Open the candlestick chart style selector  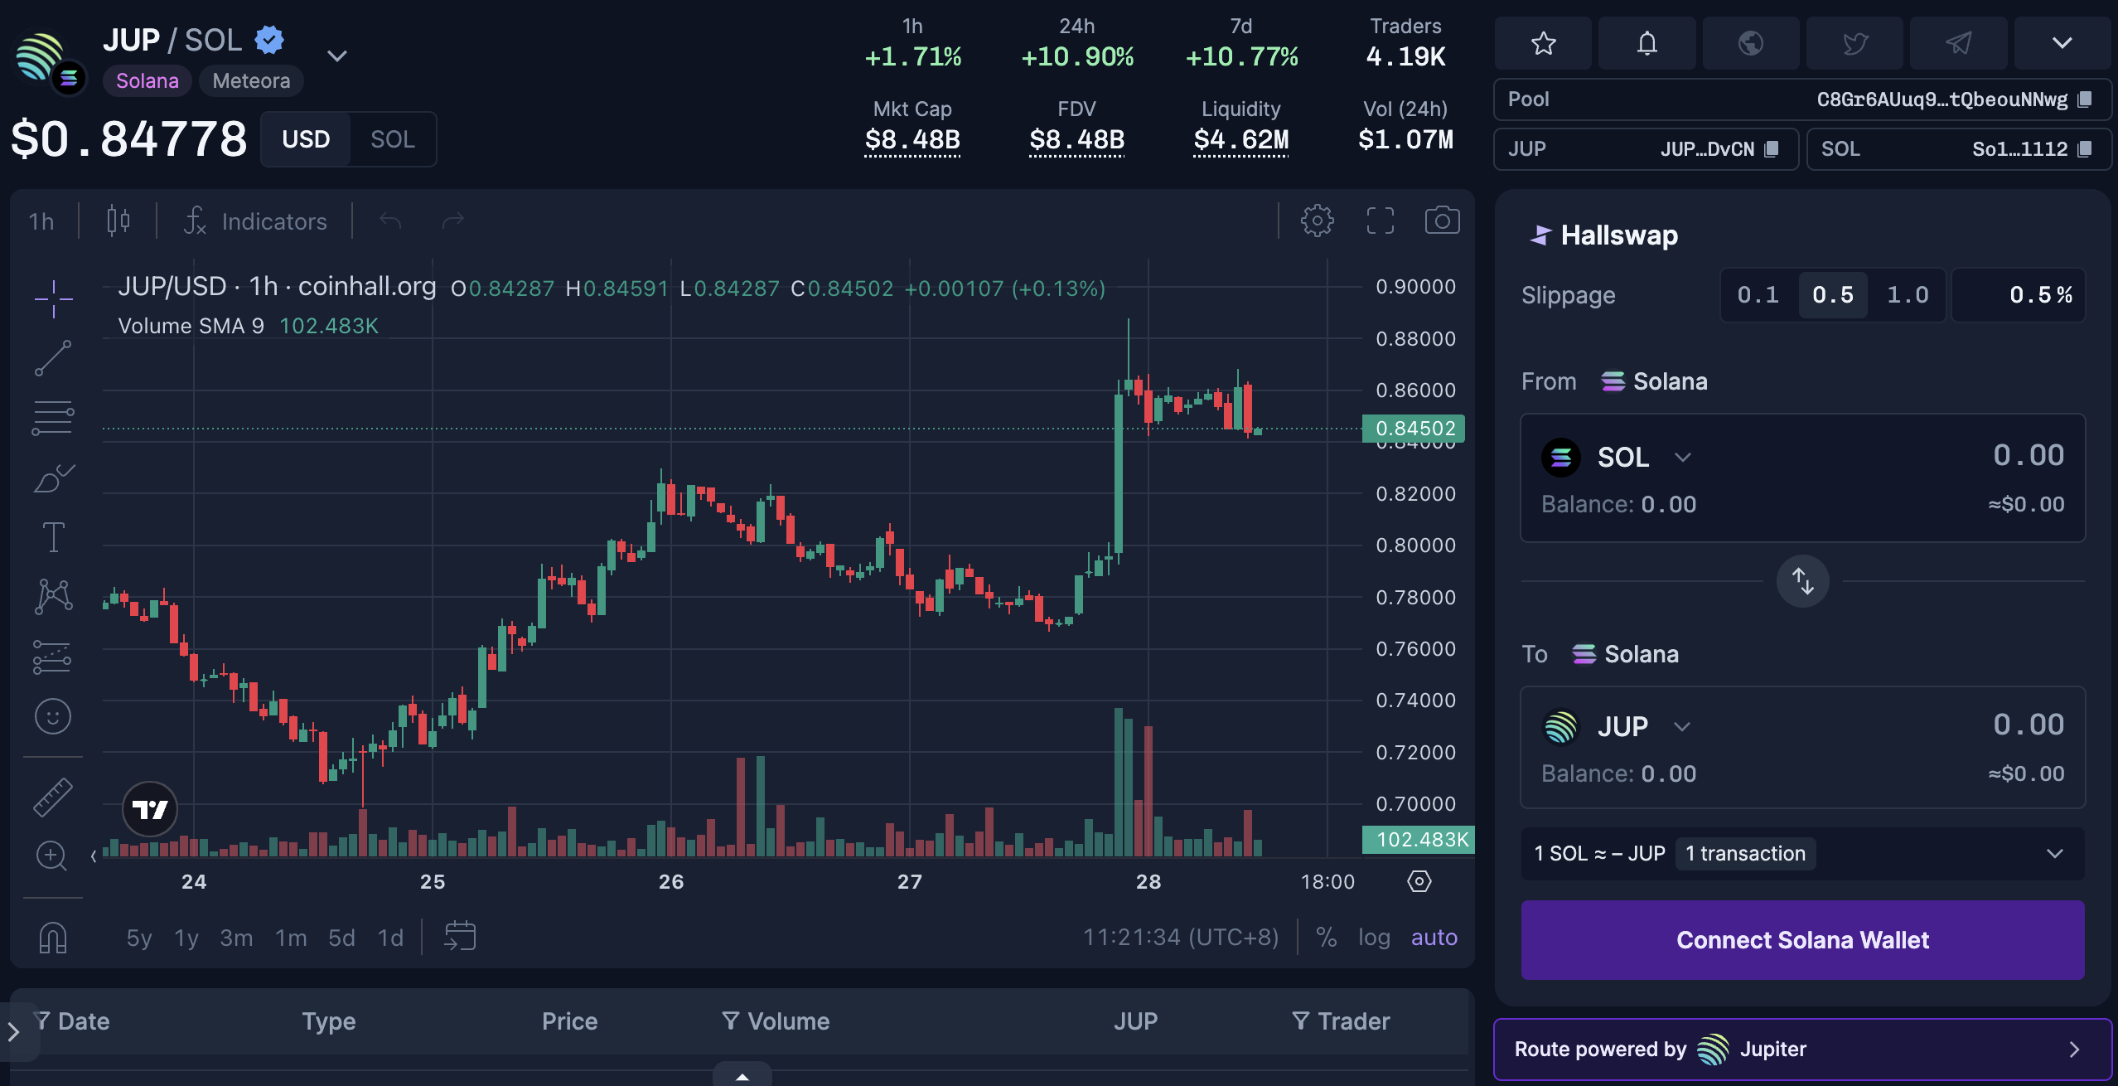(118, 221)
